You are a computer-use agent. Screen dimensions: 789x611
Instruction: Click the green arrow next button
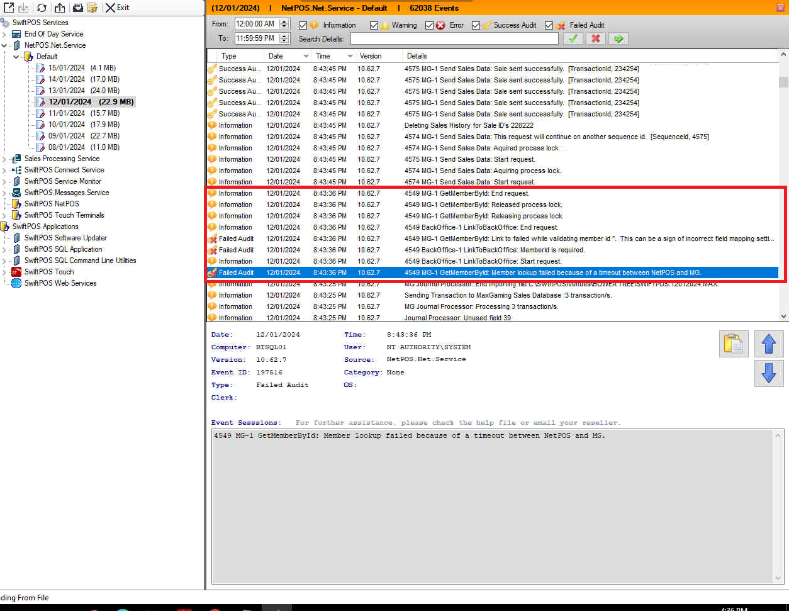[x=618, y=38]
